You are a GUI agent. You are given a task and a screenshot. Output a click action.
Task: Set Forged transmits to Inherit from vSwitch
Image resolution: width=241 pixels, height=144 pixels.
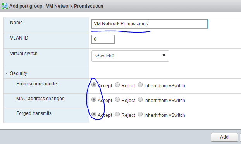140,114
